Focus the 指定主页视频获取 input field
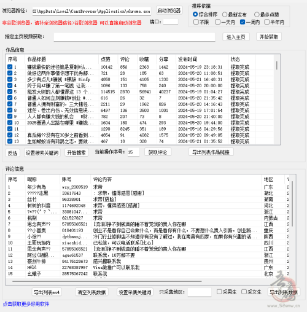This screenshot has height=312, width=307. tap(134, 37)
